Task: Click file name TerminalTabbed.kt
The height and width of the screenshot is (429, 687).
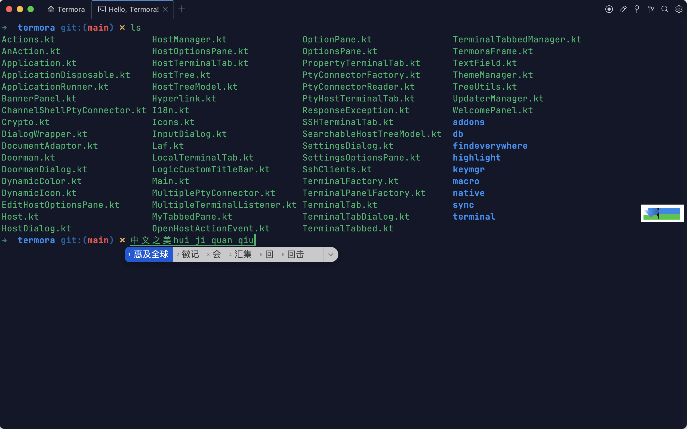Action: tap(348, 229)
